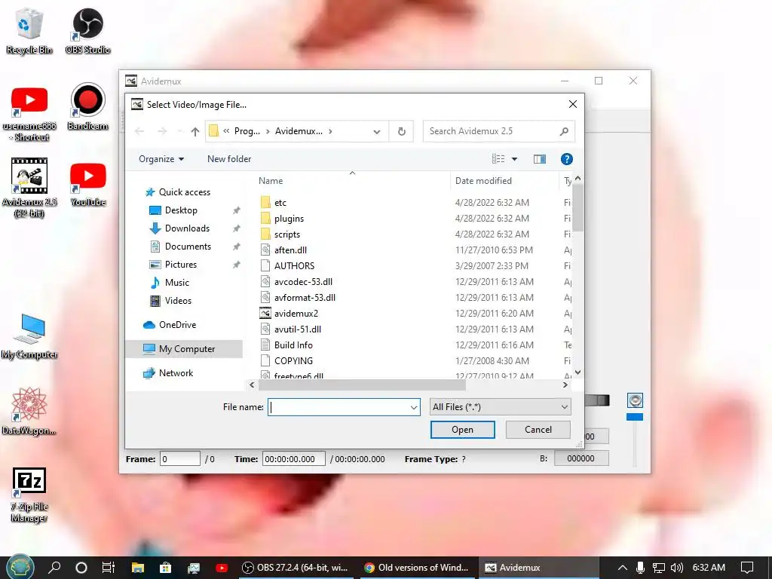Open Avidemux 2.5 (32-bit) desktop shortcut
The height and width of the screenshot is (579, 772).
[x=29, y=188]
